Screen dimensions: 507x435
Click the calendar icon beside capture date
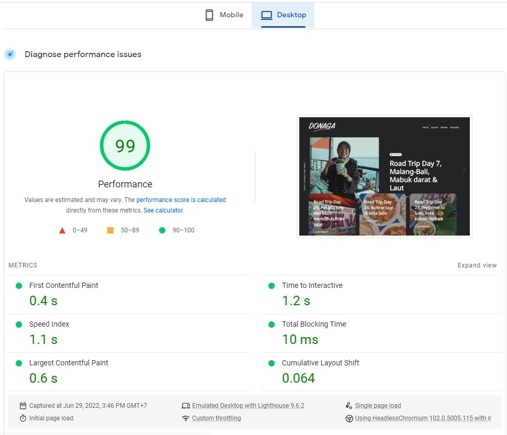coord(23,406)
